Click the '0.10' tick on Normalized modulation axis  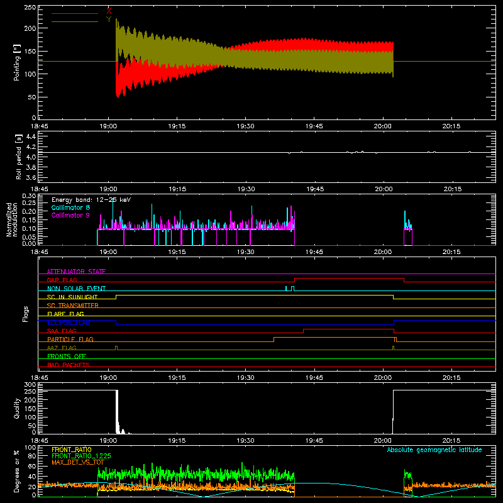click(x=29, y=228)
